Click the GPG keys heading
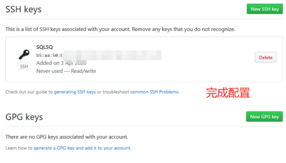 24,117
